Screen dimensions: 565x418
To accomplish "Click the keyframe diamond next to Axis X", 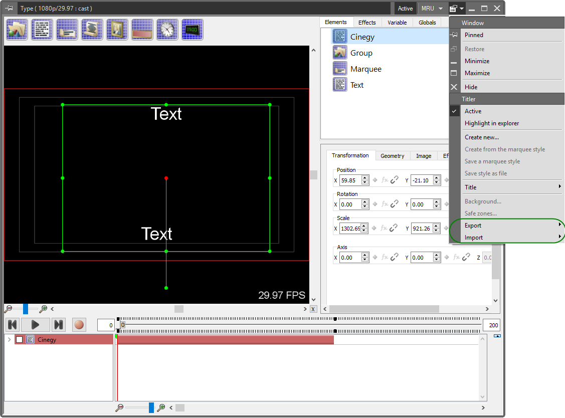I will (375, 257).
